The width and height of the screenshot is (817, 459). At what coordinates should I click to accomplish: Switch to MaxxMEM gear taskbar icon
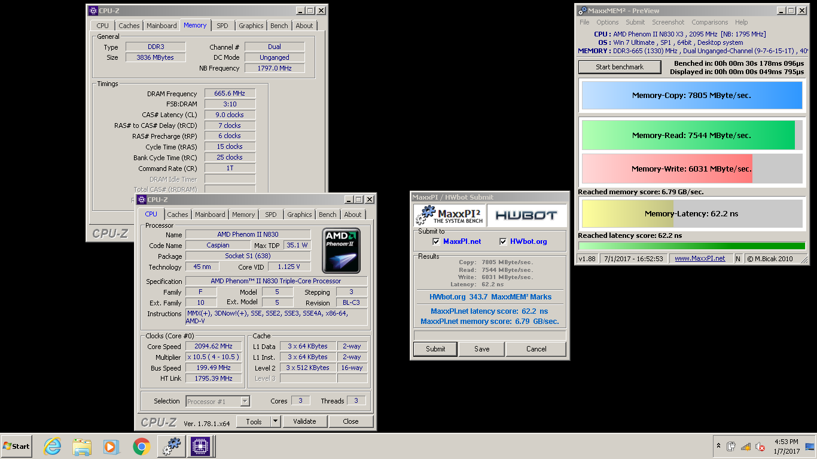click(171, 446)
